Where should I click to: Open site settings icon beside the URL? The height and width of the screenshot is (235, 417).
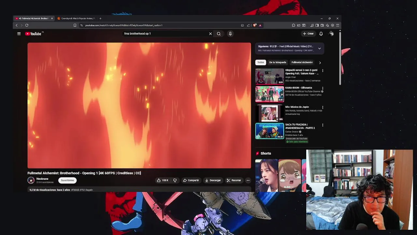[x=81, y=25]
